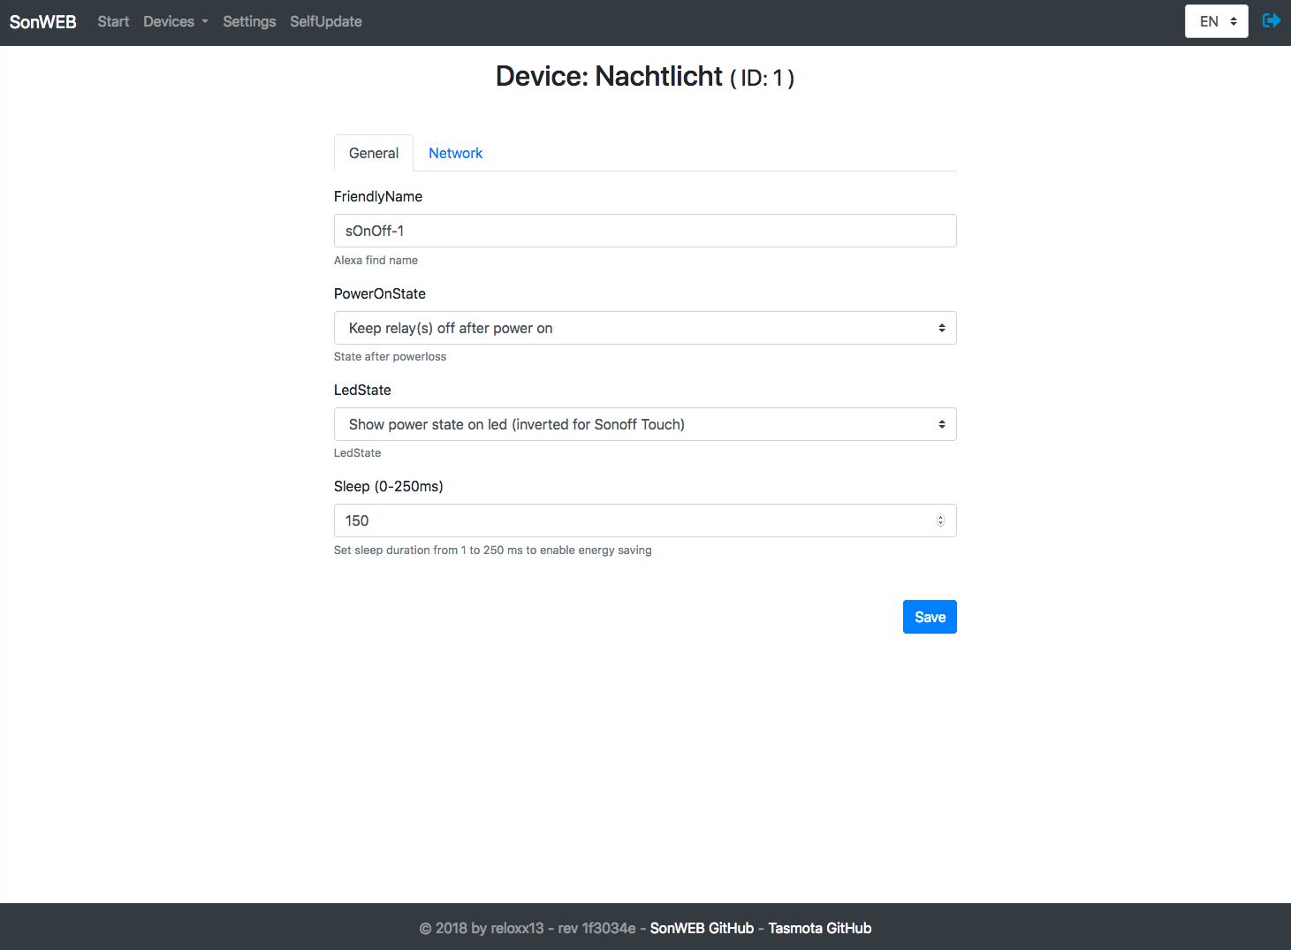Open the Tasmota GitHub footer link

tap(820, 928)
